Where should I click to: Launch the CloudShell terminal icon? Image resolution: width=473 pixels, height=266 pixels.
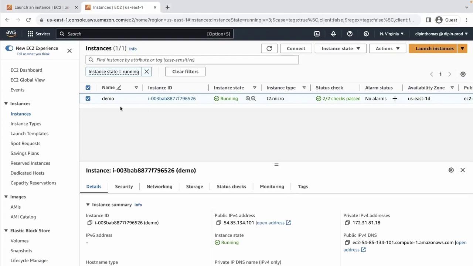coord(317,34)
